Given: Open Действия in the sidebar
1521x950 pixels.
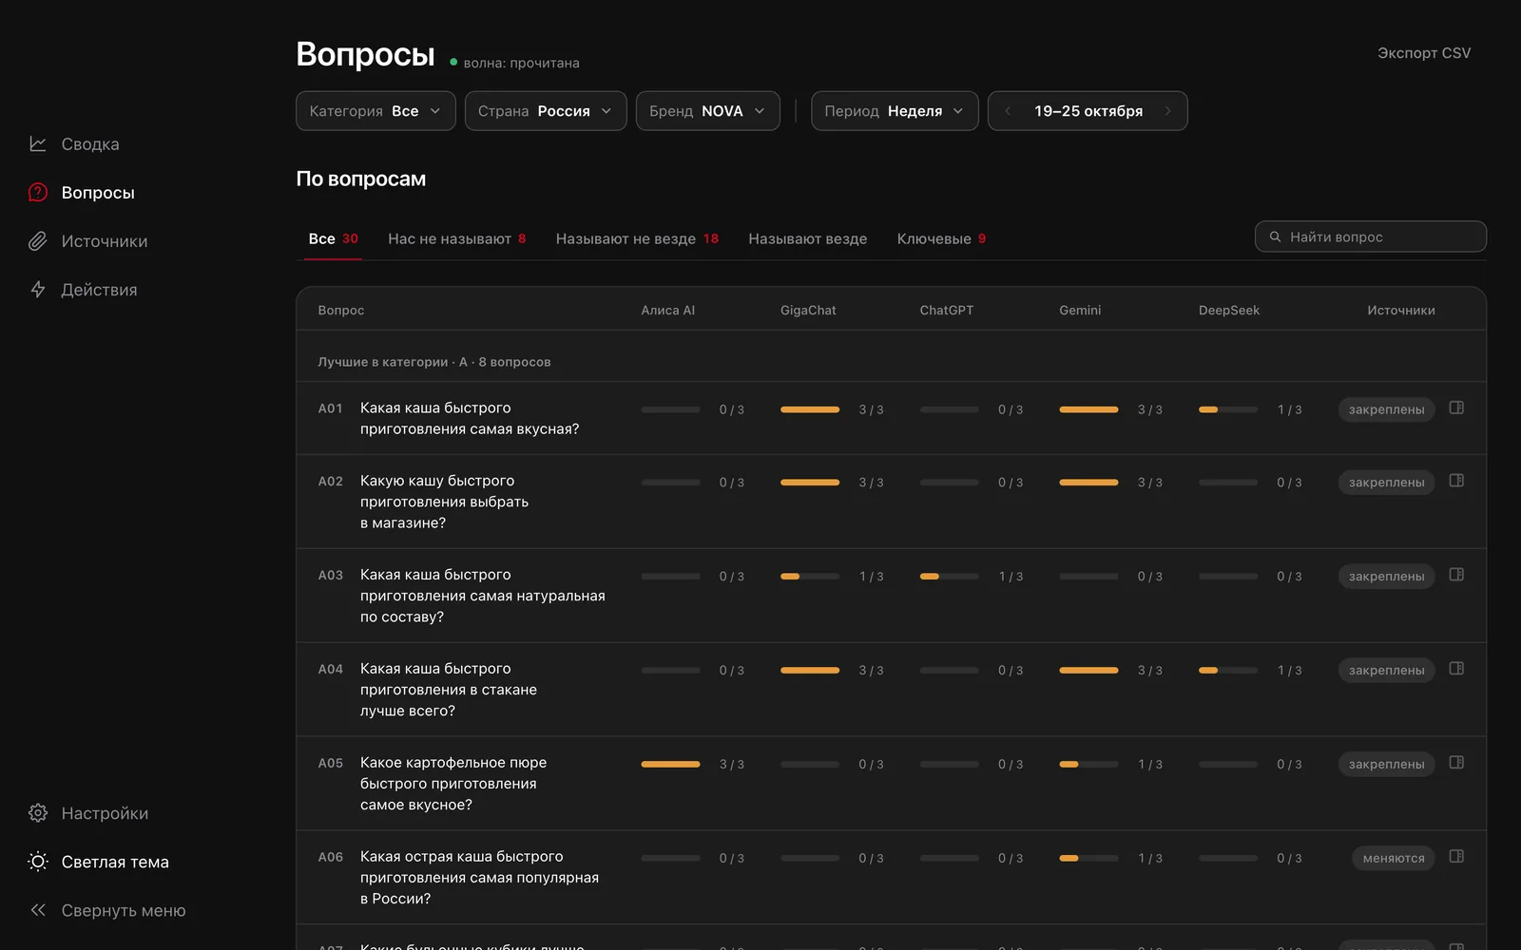Looking at the screenshot, I should point(83,290).
